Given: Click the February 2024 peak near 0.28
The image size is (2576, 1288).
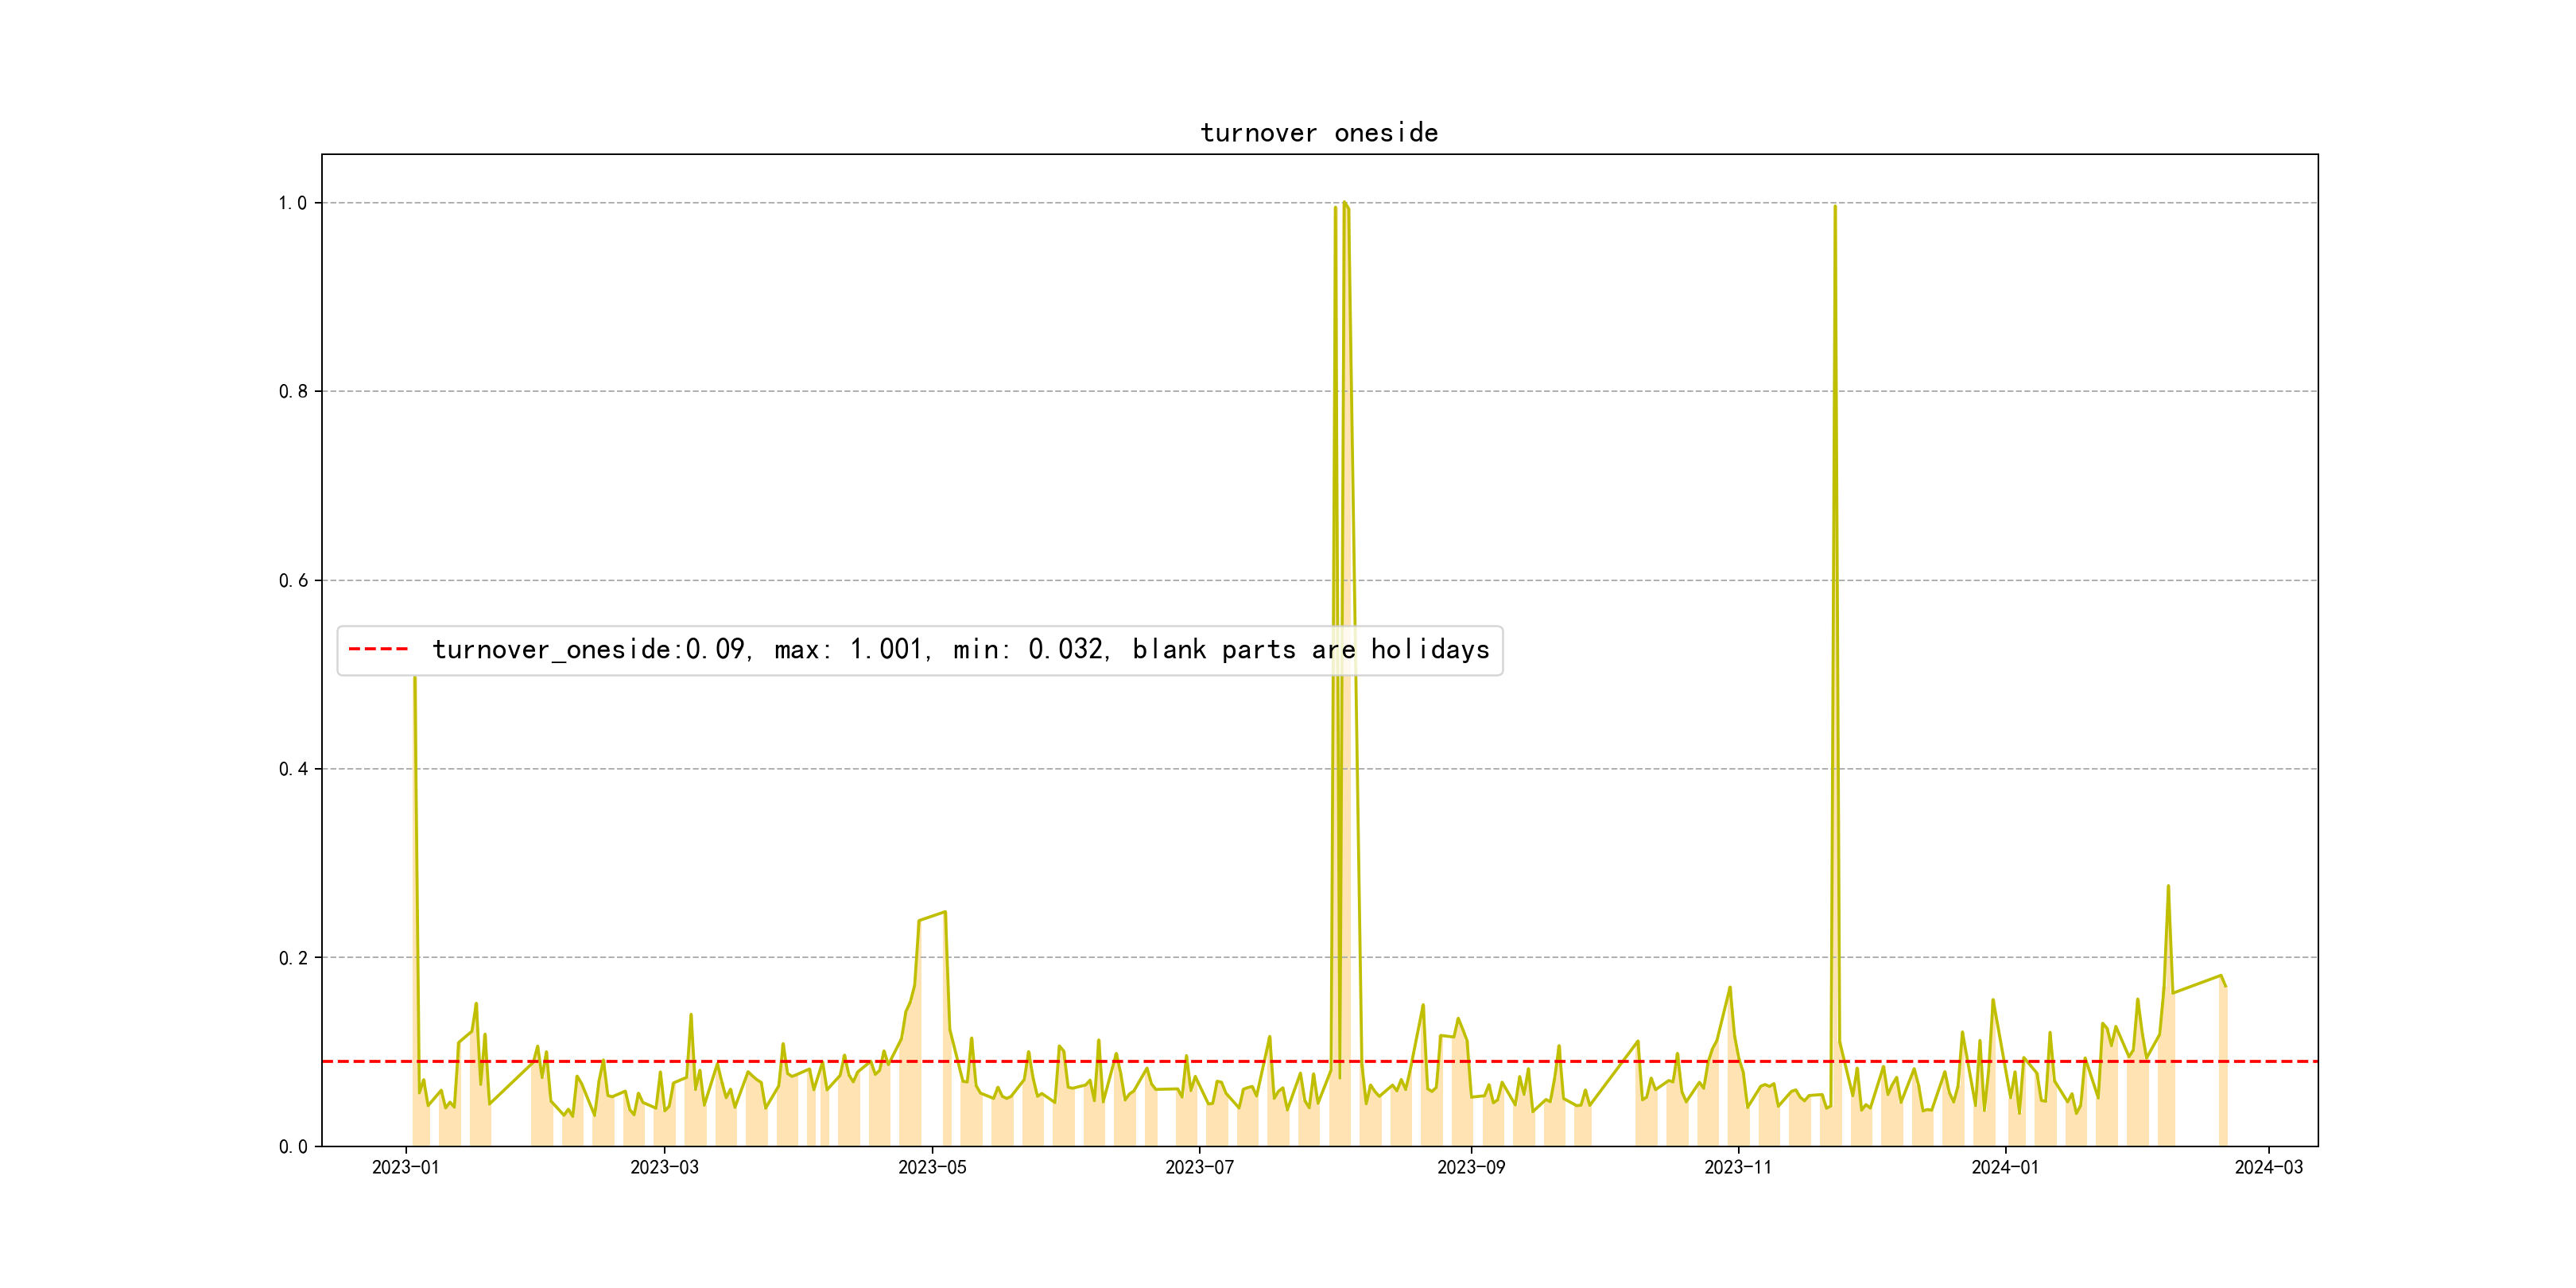Looking at the screenshot, I should pos(2168,886).
